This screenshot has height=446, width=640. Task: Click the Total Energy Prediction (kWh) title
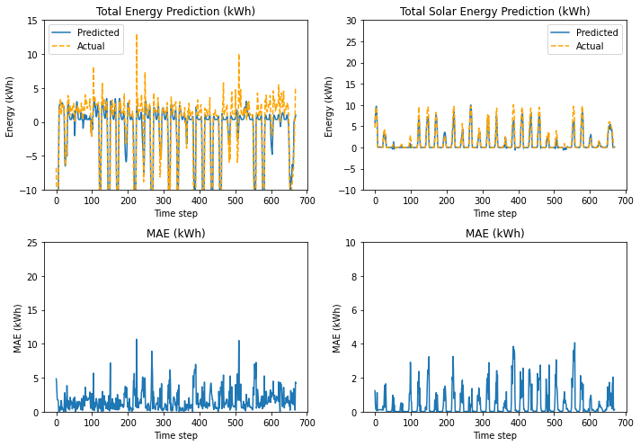pos(175,11)
